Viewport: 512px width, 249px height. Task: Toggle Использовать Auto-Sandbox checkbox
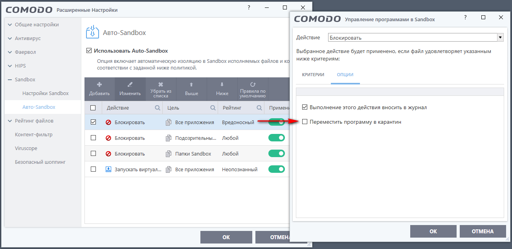click(88, 51)
